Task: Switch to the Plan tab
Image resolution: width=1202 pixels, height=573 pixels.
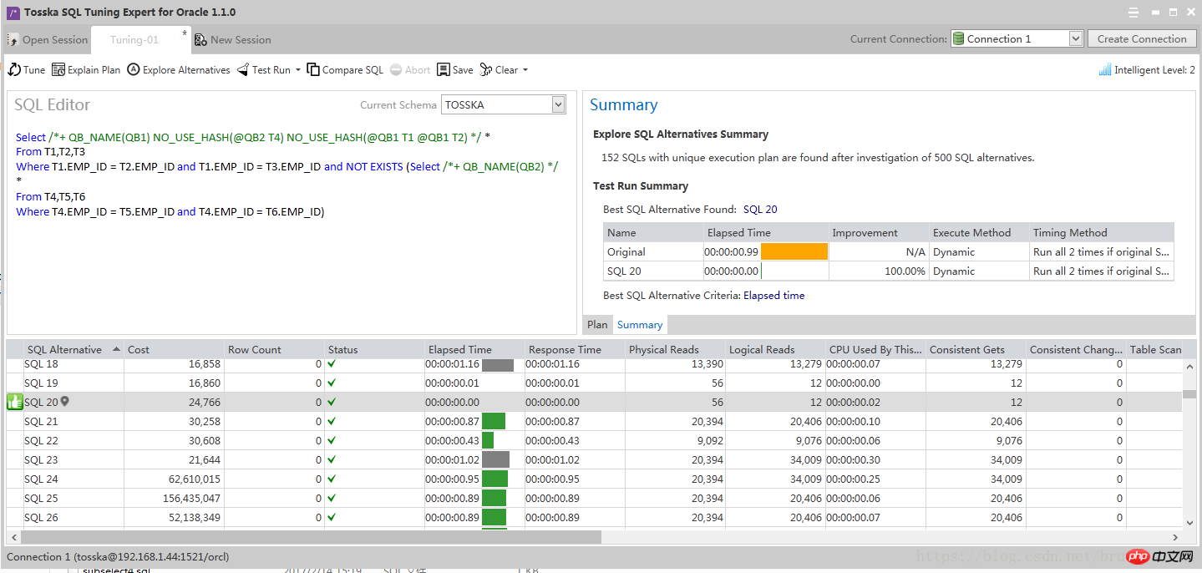Action: coord(597,325)
